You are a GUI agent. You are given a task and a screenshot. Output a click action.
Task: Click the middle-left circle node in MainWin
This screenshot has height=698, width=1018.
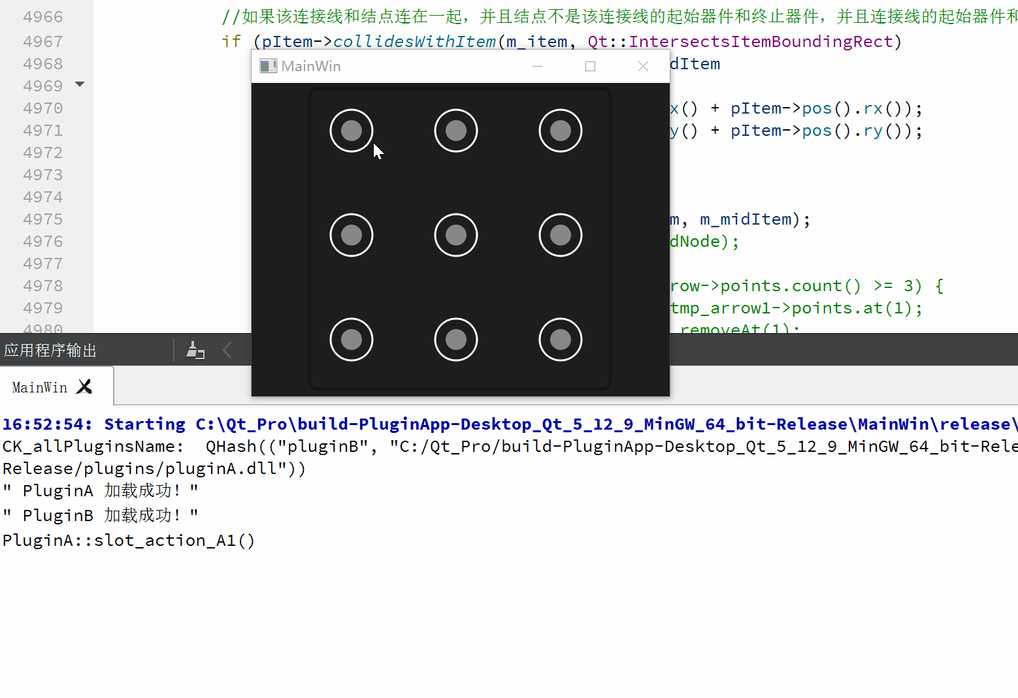coord(352,235)
